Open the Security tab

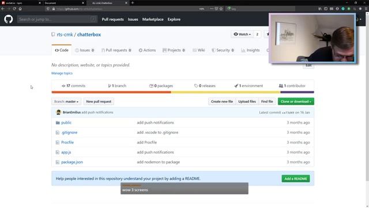click(223, 50)
